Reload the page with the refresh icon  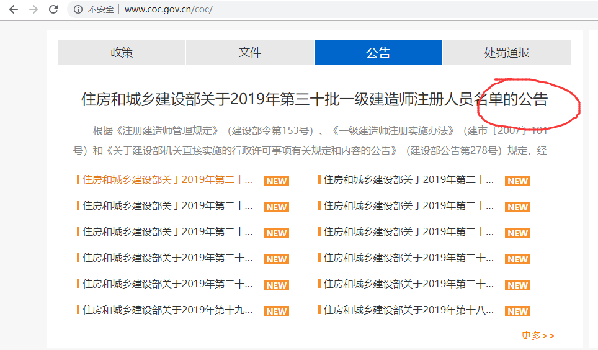53,9
